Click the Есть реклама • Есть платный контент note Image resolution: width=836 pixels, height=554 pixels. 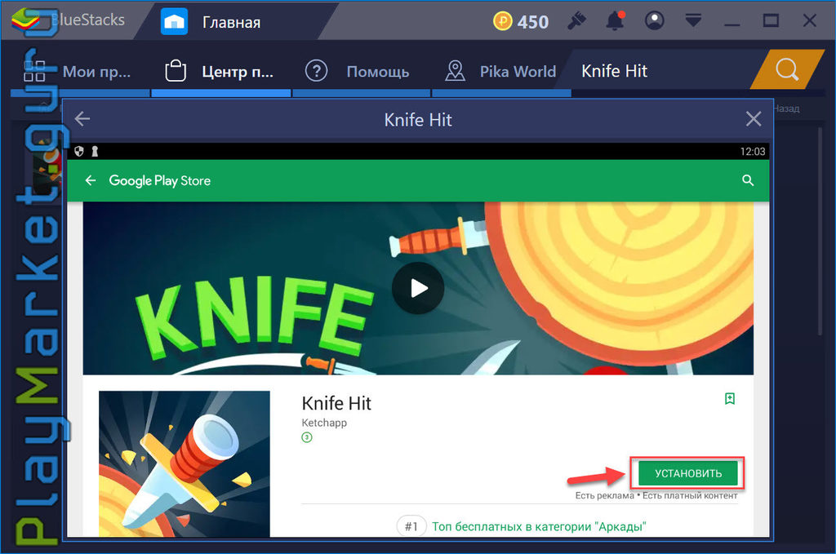pyautogui.click(x=656, y=496)
